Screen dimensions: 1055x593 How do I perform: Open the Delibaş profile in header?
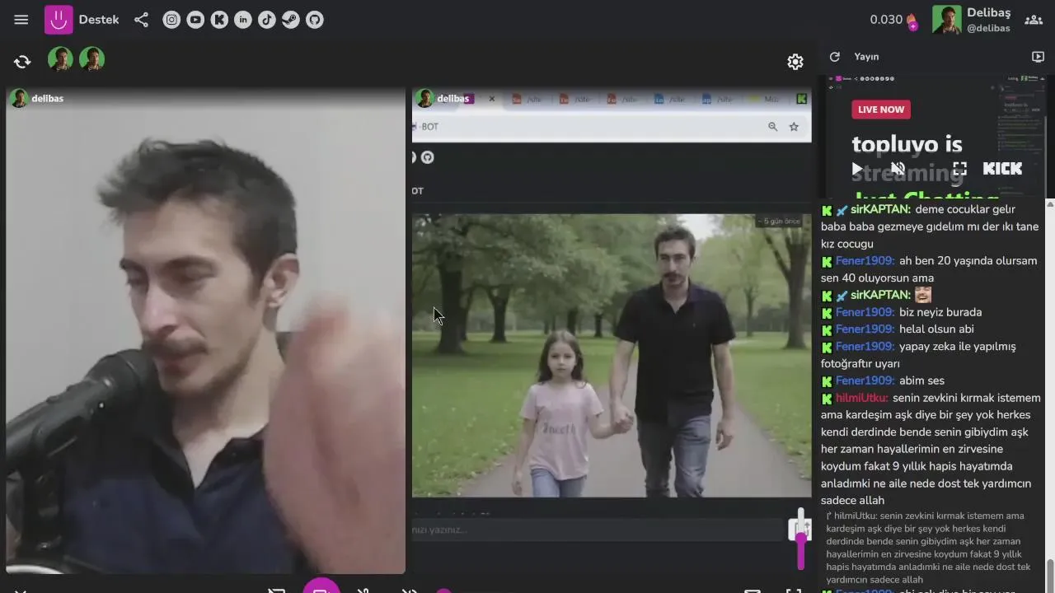(972, 20)
